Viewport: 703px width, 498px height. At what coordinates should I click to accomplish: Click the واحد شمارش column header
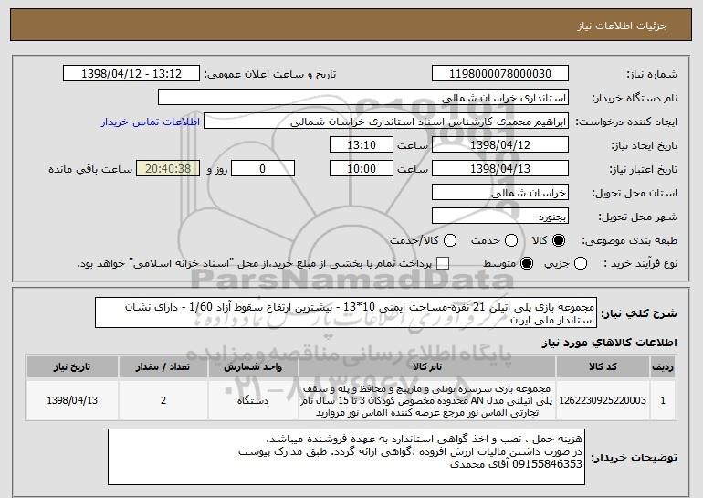coord(253,367)
